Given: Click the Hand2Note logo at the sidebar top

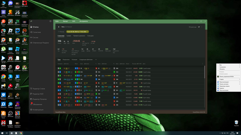Looking at the screenshot, I should click(x=31, y=21).
